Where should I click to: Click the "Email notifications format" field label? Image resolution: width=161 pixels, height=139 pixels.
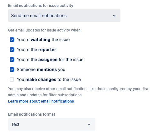[32, 114]
